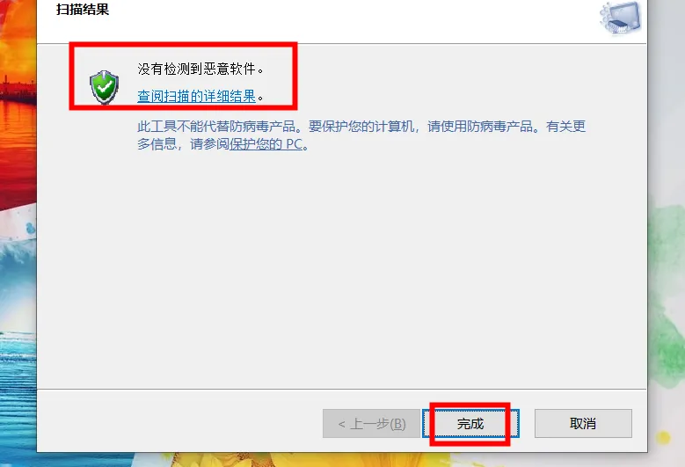Image resolution: width=685 pixels, height=467 pixels.
Task: Click the period after the detailed results link
Action: pyautogui.click(x=260, y=98)
